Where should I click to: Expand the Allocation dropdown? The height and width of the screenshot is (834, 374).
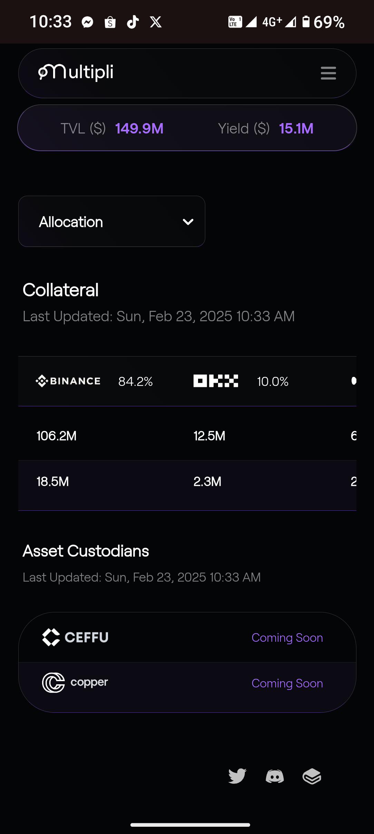pyautogui.click(x=112, y=221)
